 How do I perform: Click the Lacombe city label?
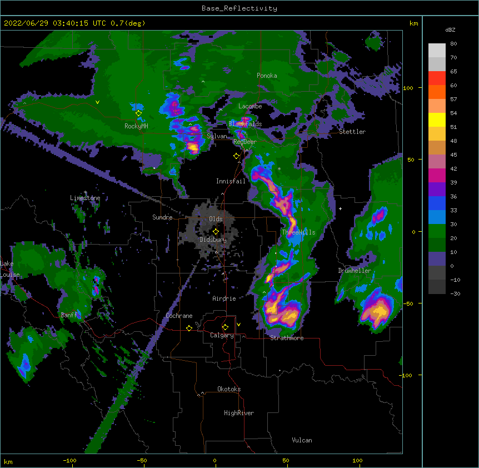tap(250, 106)
